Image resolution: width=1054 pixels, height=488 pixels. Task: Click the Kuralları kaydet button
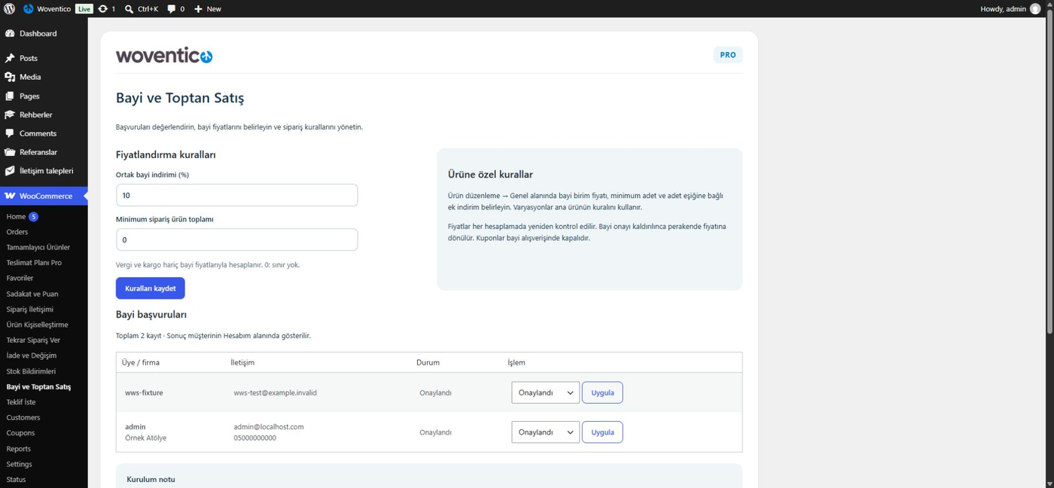[151, 288]
